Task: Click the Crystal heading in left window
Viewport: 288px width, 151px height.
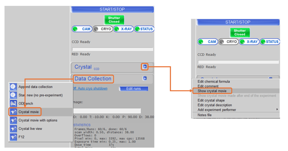Action: click(x=83, y=67)
